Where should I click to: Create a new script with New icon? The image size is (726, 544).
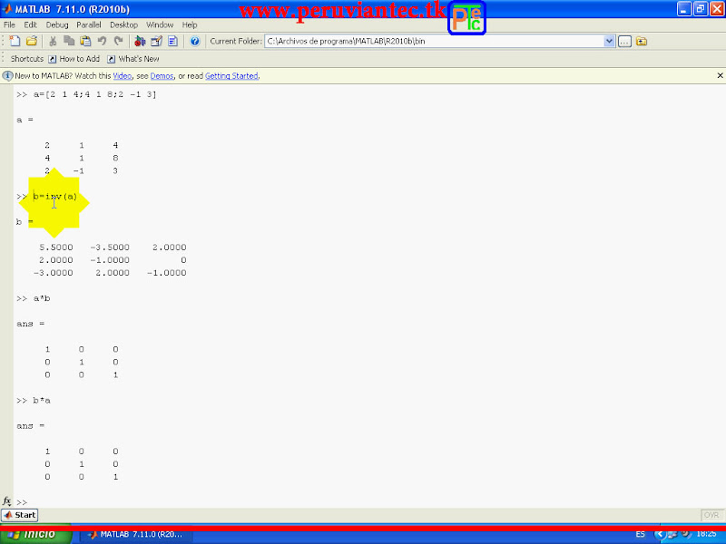click(15, 41)
